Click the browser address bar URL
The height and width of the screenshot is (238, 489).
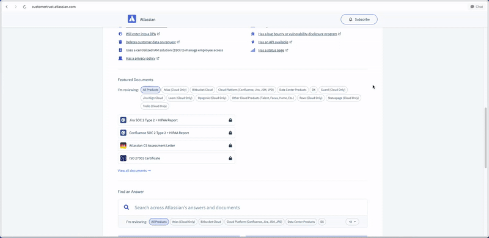[53, 7]
